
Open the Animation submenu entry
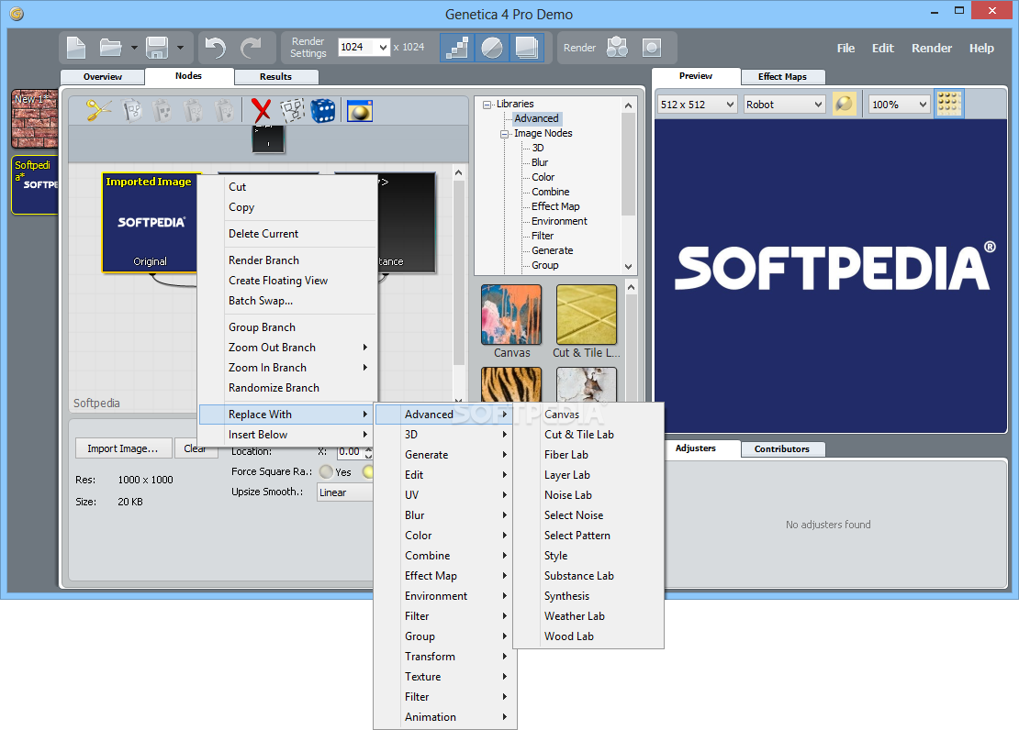(x=445, y=717)
